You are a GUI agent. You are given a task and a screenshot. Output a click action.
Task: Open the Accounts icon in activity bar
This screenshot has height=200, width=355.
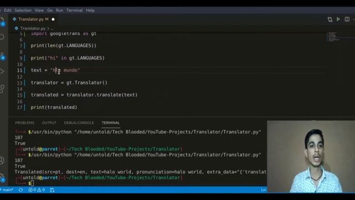coord(2,161)
